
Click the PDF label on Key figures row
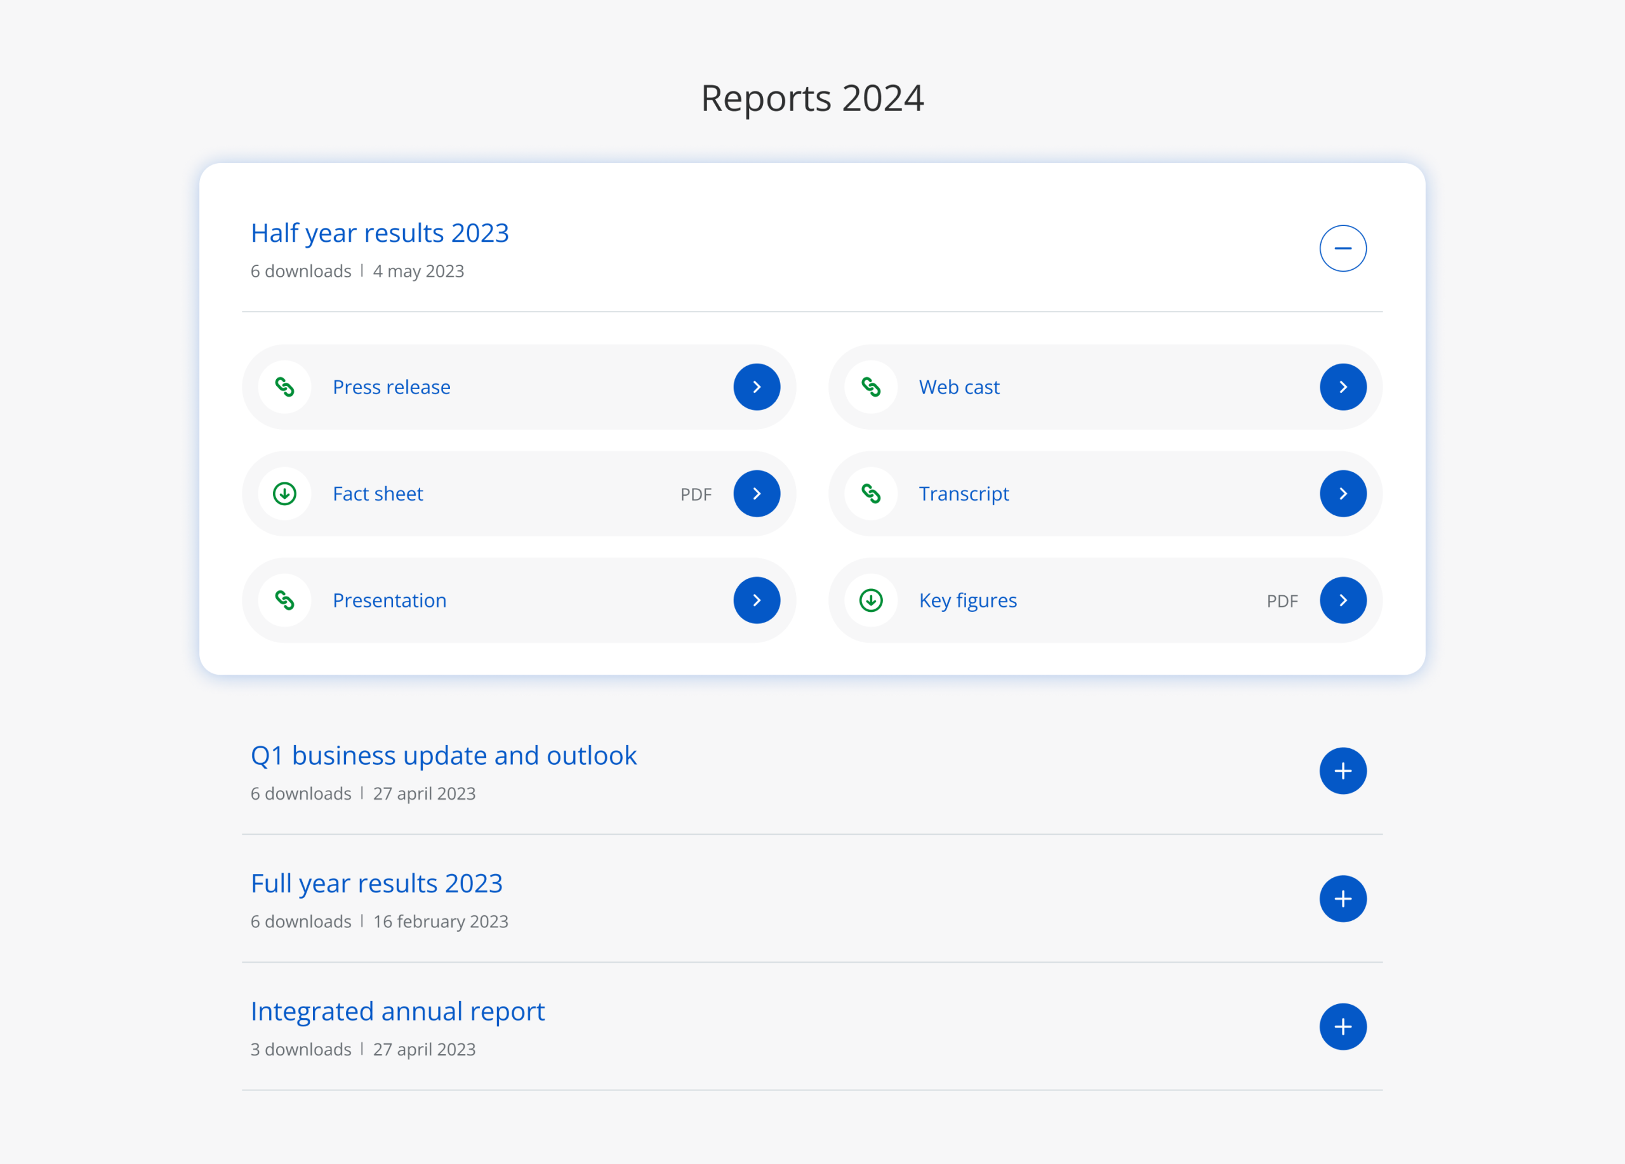[x=1282, y=601]
